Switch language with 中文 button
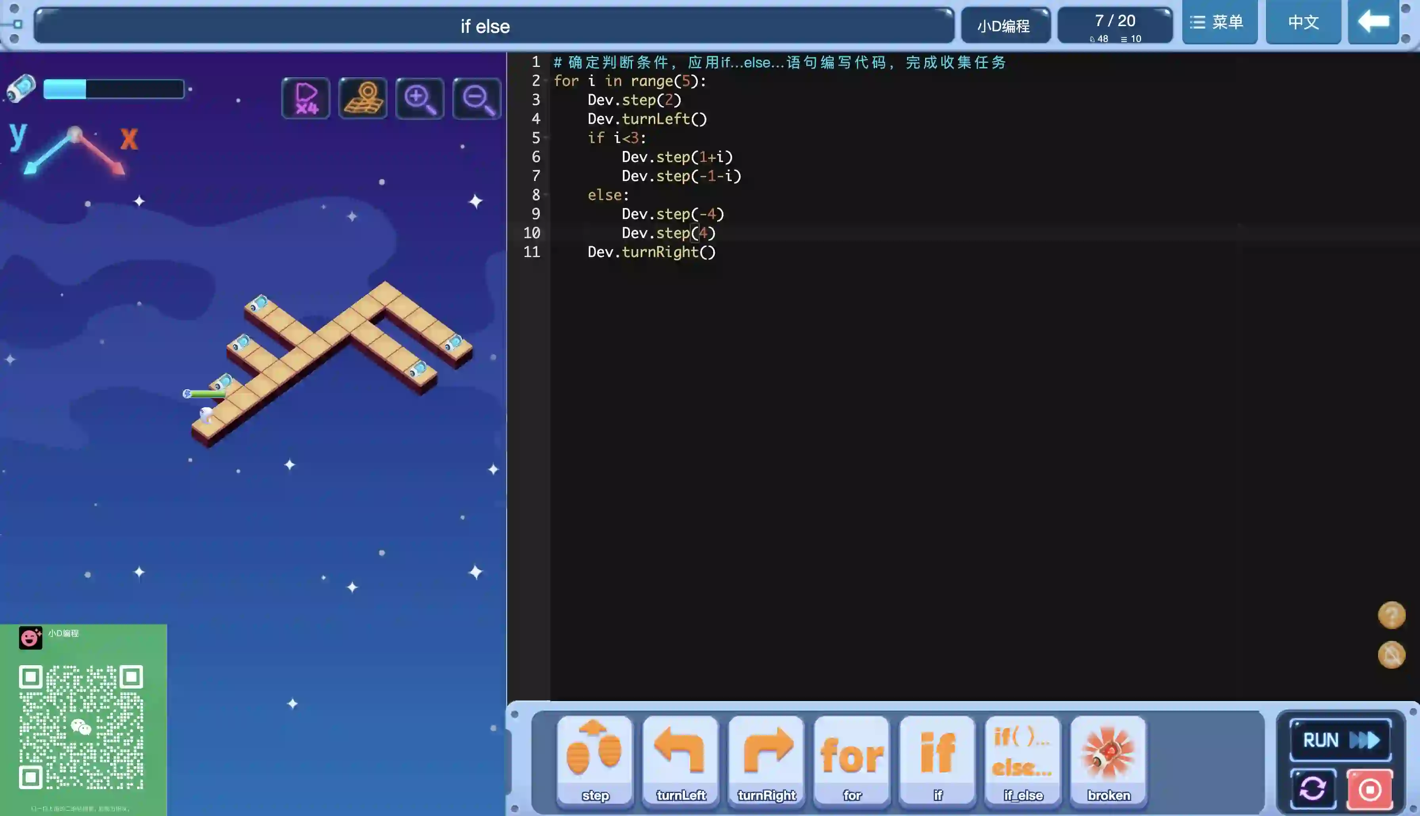This screenshot has height=816, width=1420. point(1303,23)
